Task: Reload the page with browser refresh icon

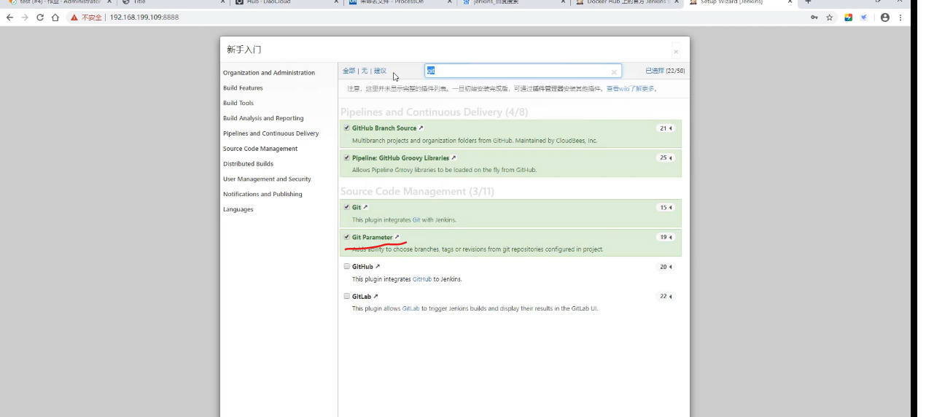Action: 39,17
